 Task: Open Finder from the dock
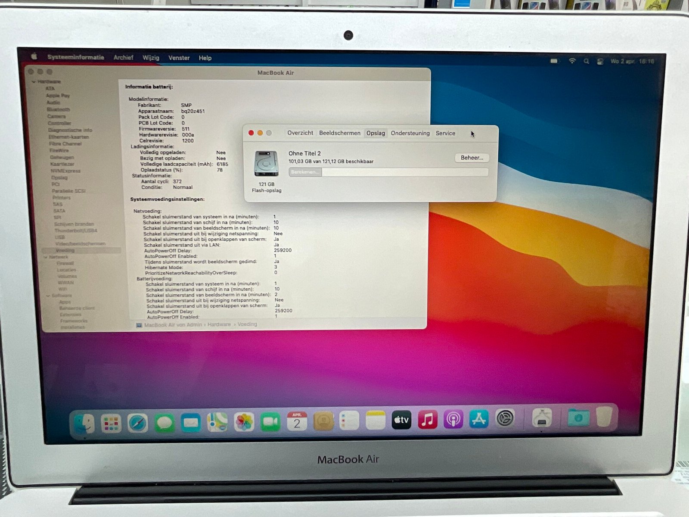click(x=84, y=424)
